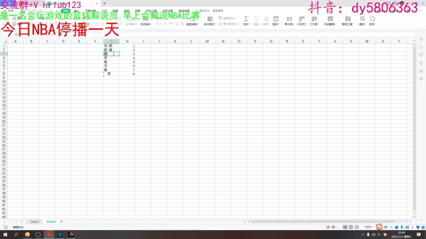This screenshot has width=426, height=239.
Task: Click the Filter (筛选) funnel icon
Action: [x=256, y=19]
